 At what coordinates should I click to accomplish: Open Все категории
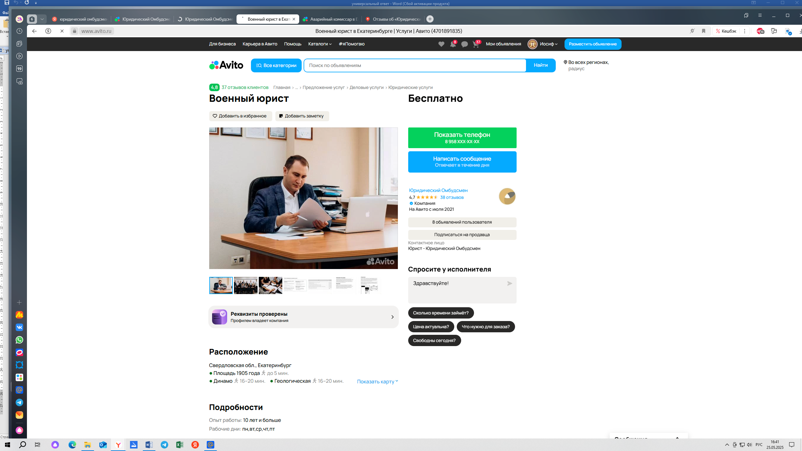pyautogui.click(x=276, y=65)
